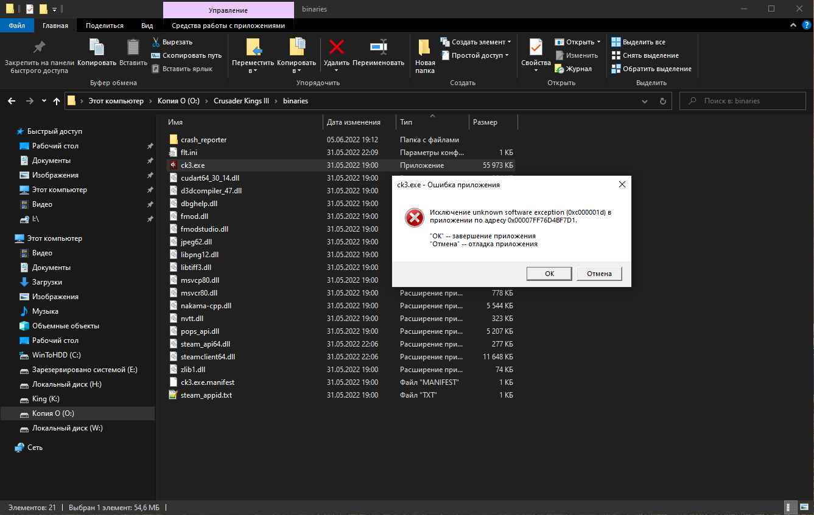Click Paste shortcut (Вставить ярлык)
The width and height of the screenshot is (814, 515).
pyautogui.click(x=181, y=69)
